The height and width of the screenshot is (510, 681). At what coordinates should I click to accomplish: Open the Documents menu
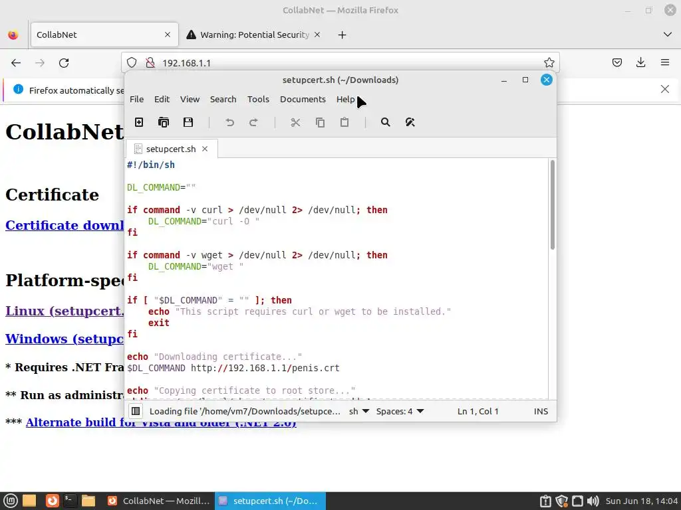(303, 100)
